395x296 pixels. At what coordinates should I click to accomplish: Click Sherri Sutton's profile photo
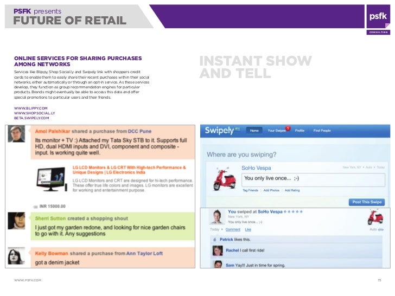[16, 221]
